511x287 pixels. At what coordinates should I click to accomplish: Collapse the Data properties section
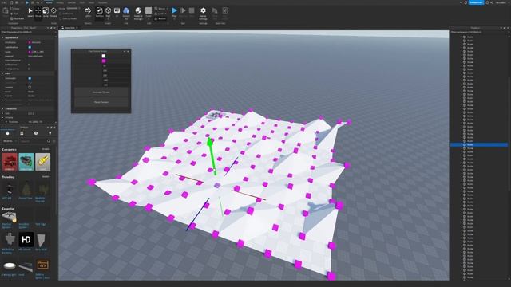pos(2,73)
